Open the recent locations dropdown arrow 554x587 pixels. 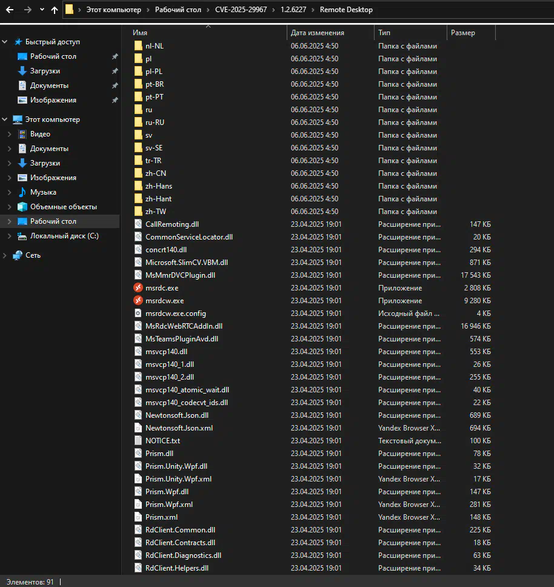click(42, 10)
